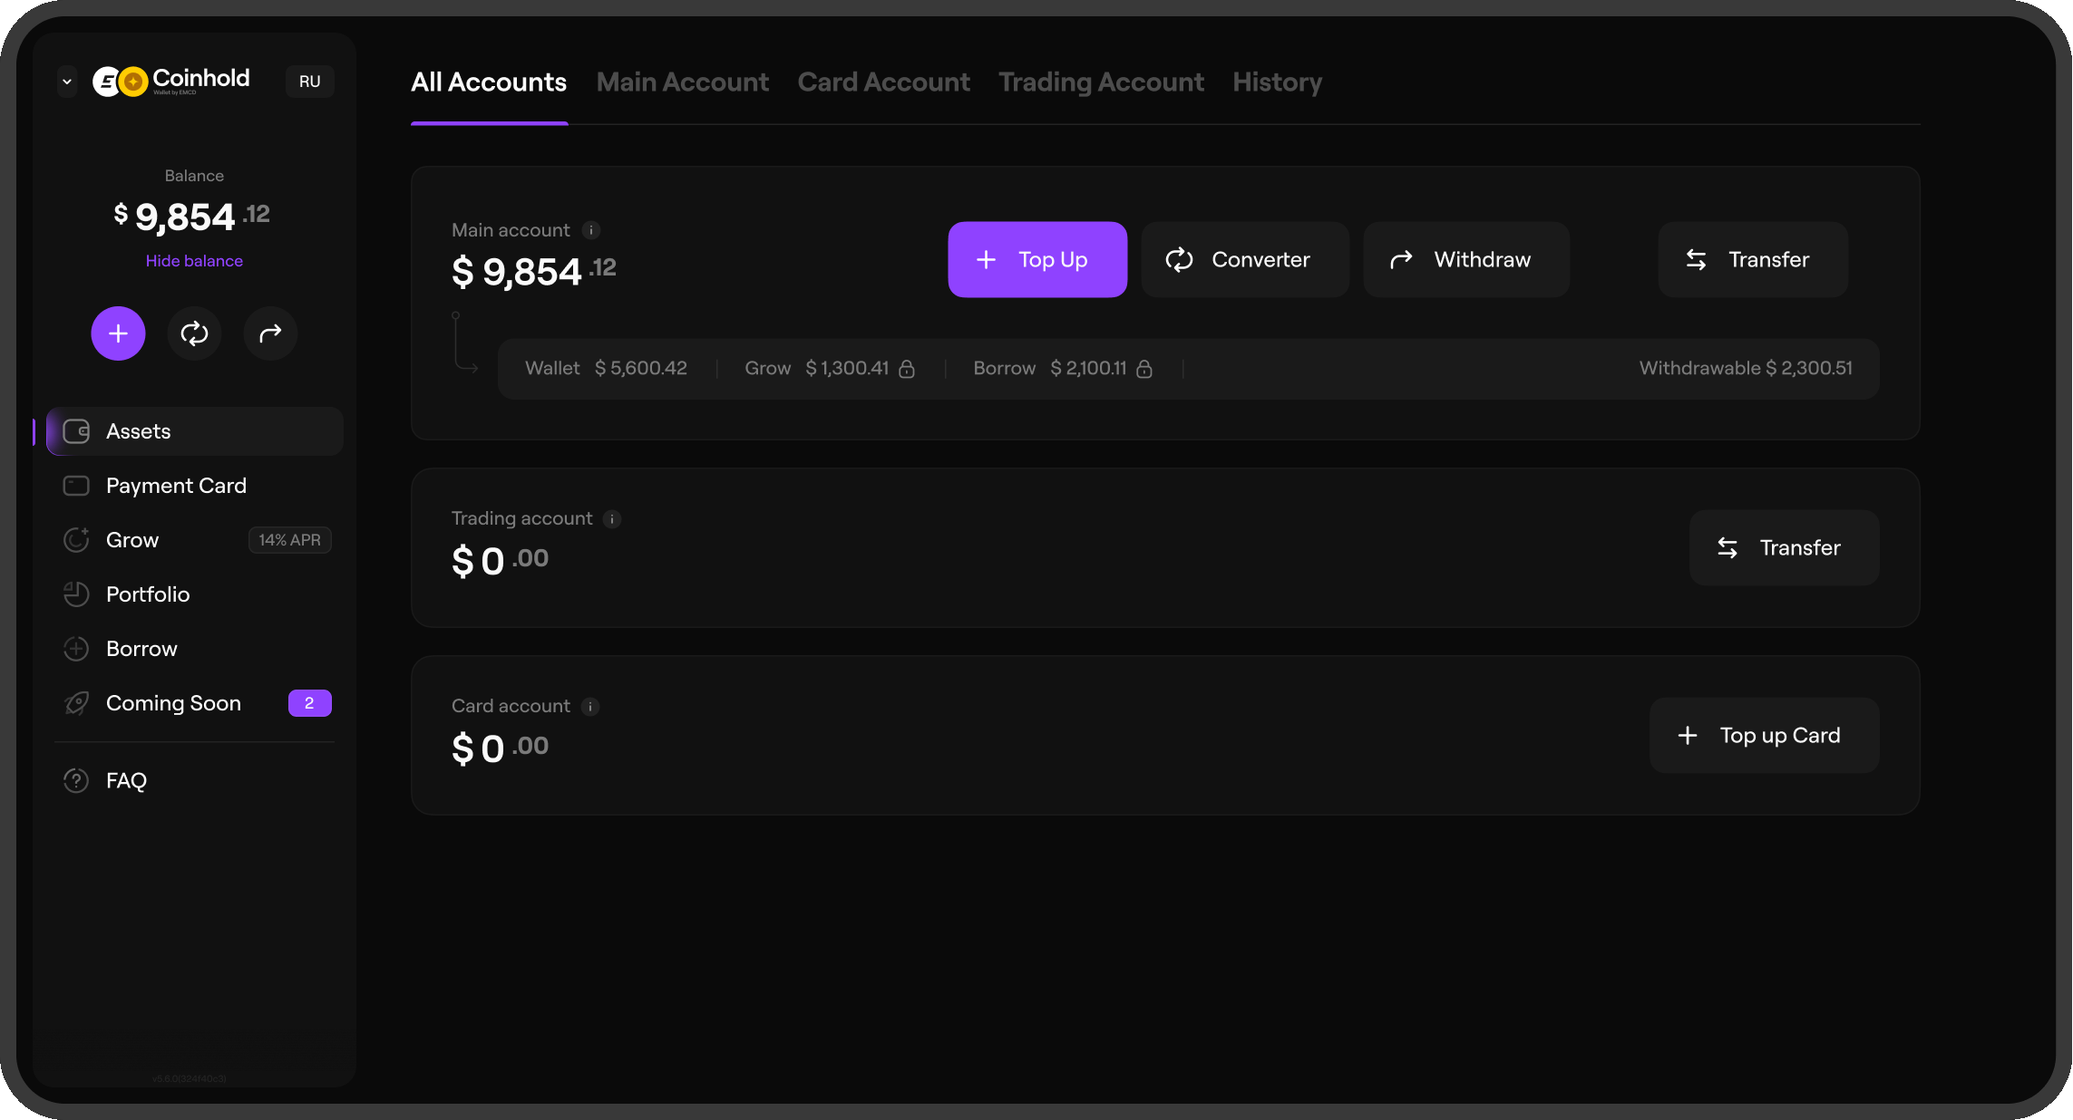Click the lock icon next to Borrow amount
This screenshot has width=2073, height=1120.
[x=1144, y=368]
